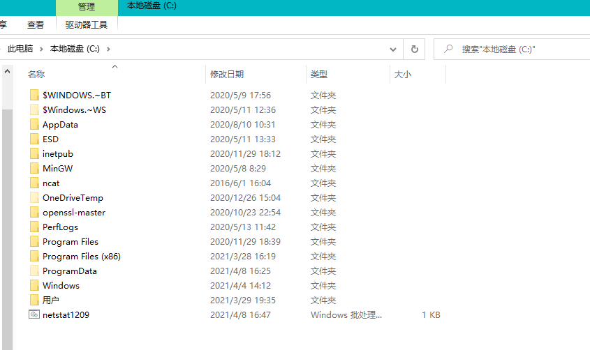Click the date 2020/8/10 10:31
Viewport: 590px width, 350px height.
(x=243, y=125)
